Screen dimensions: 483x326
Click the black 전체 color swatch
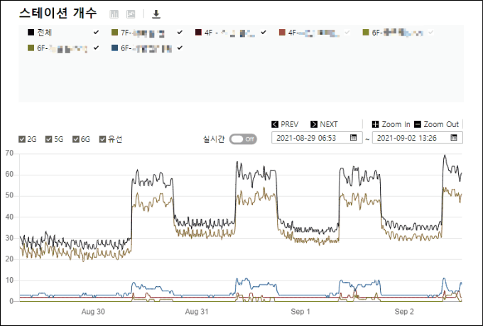31,32
